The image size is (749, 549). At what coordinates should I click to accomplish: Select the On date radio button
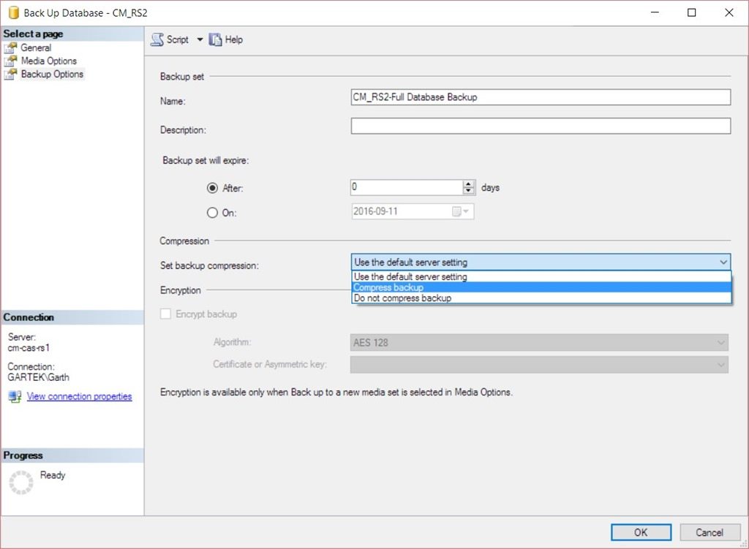click(x=212, y=213)
